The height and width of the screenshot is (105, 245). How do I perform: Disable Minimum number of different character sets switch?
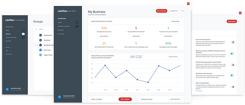[x=232, y=54]
